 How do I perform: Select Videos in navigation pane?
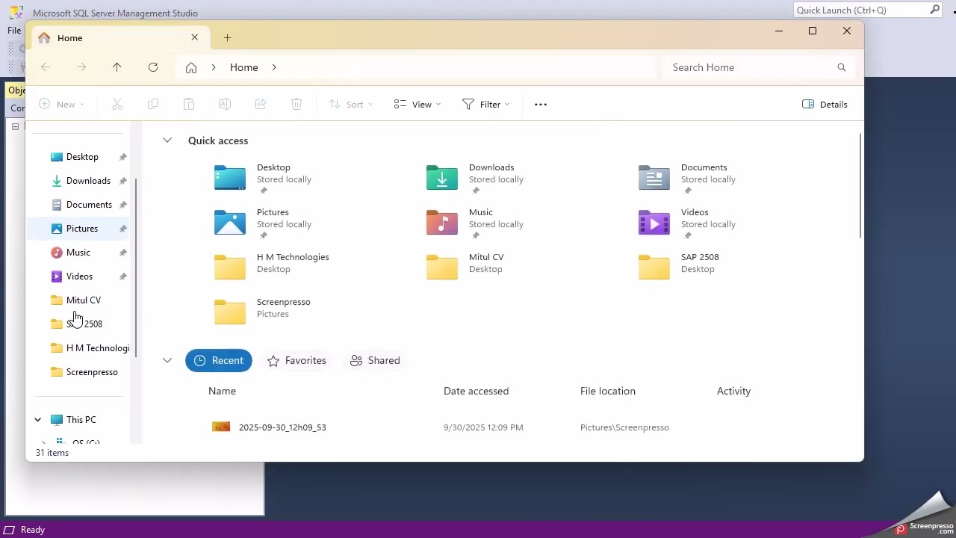point(79,276)
